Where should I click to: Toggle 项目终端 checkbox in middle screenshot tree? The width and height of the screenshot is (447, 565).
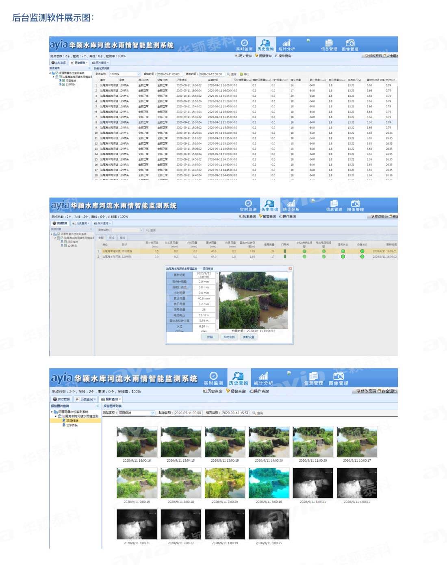pyautogui.click(x=65, y=242)
